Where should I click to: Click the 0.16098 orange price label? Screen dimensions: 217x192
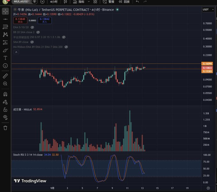point(207,64)
